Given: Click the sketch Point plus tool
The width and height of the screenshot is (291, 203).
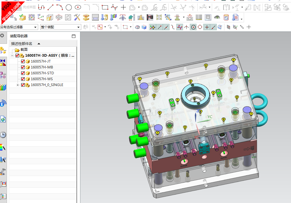Looking at the screenshot, I should click(x=123, y=7).
